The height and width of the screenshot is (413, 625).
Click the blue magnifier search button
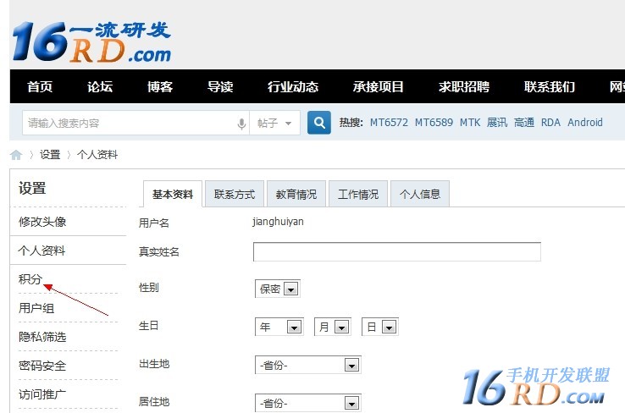(x=319, y=123)
